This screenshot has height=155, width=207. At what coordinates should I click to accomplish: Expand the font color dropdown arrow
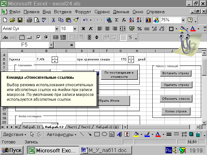point(198,29)
